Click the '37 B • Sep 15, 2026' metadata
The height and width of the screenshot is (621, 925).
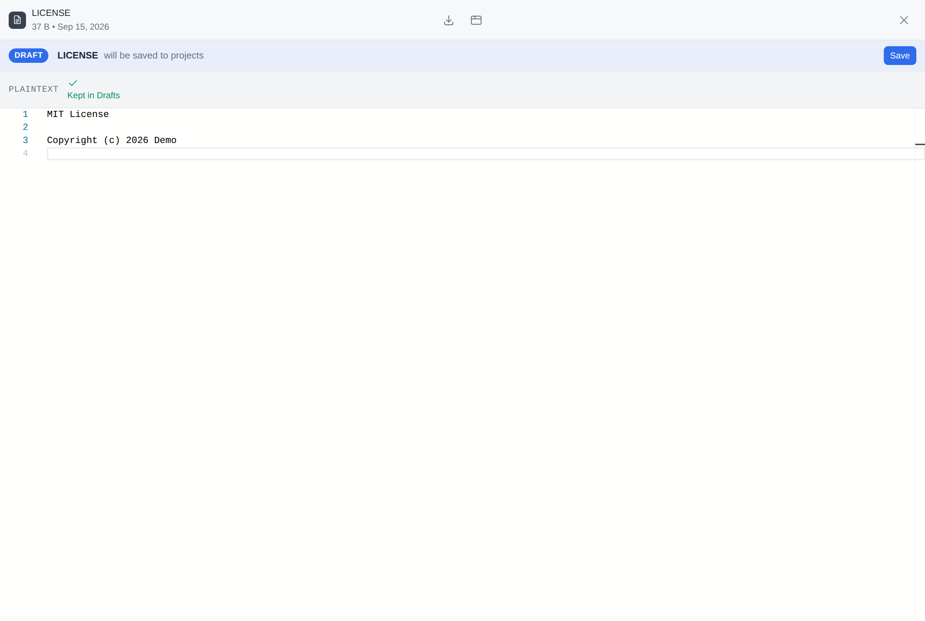click(x=70, y=26)
